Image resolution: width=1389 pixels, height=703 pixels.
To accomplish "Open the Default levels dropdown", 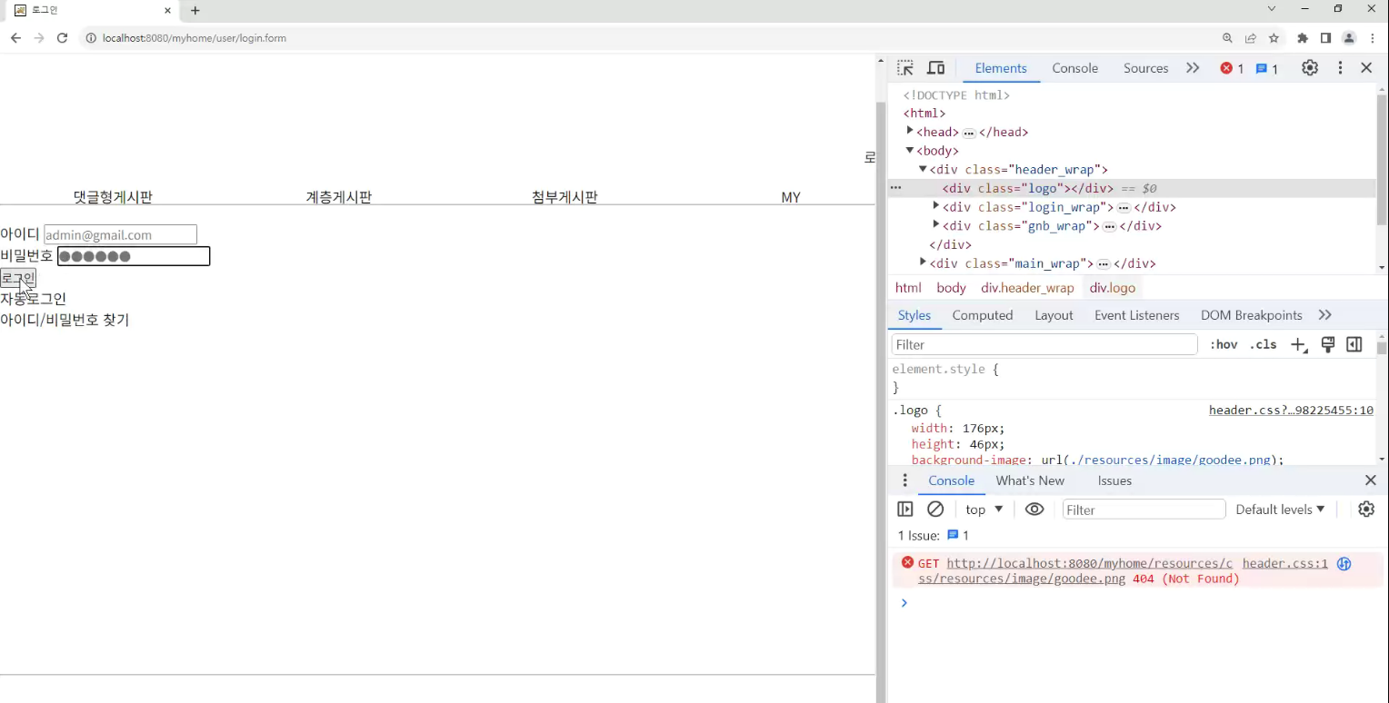I will coord(1280,510).
